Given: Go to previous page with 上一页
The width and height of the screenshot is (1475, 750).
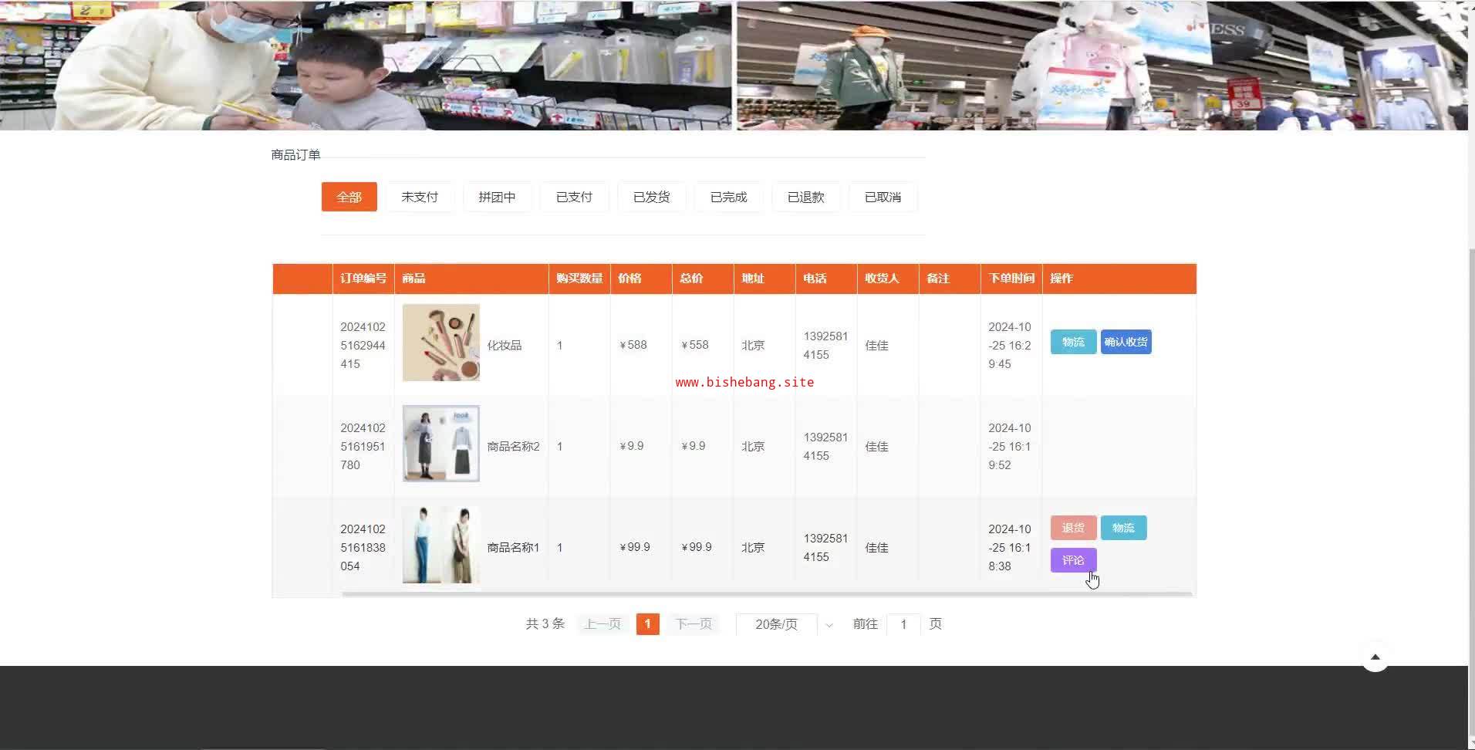Looking at the screenshot, I should [x=602, y=624].
